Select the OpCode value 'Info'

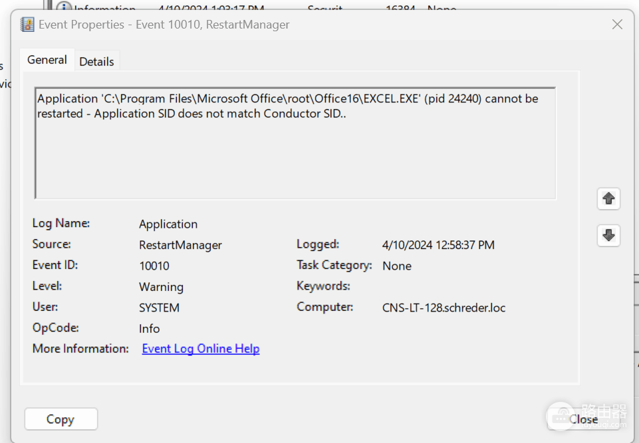pos(149,329)
